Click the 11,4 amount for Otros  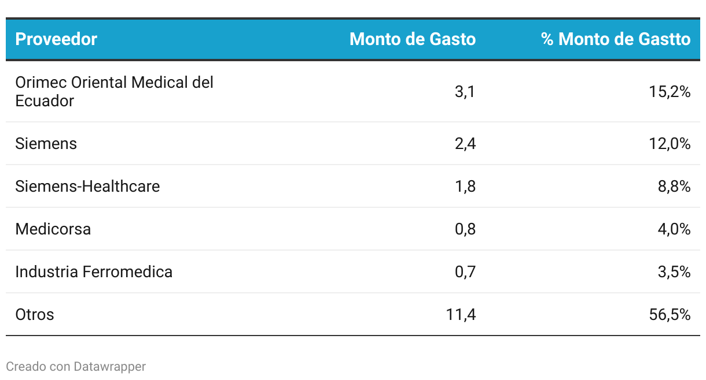point(461,314)
